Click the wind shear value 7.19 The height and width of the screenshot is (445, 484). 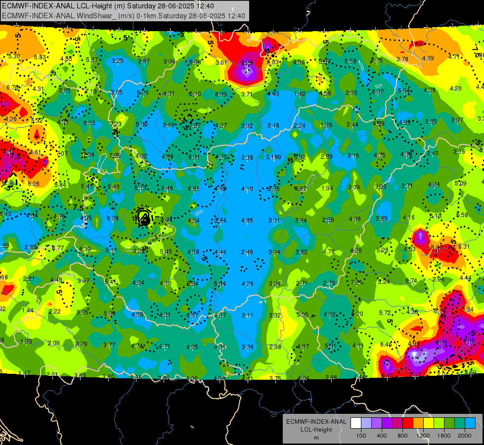pyautogui.click(x=91, y=91)
